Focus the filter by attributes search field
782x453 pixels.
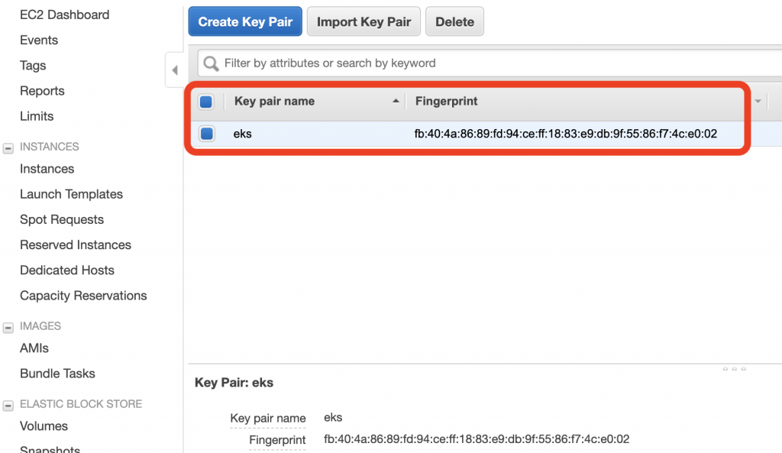coord(490,63)
